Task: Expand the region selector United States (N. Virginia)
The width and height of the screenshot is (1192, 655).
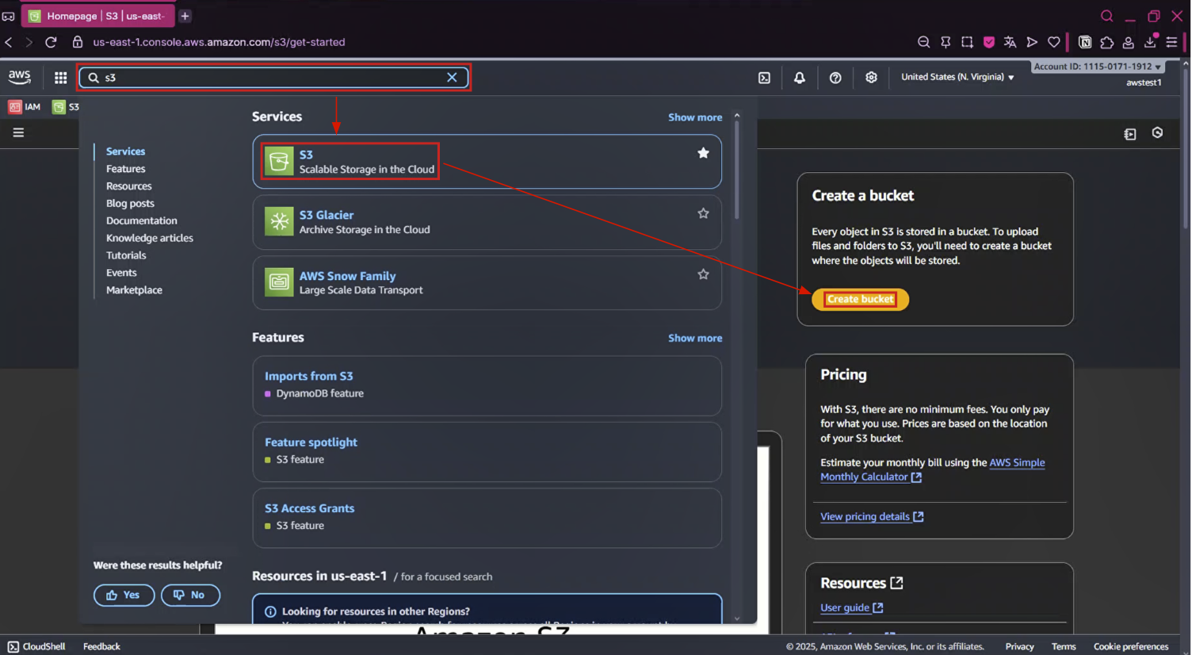Action: (x=957, y=77)
